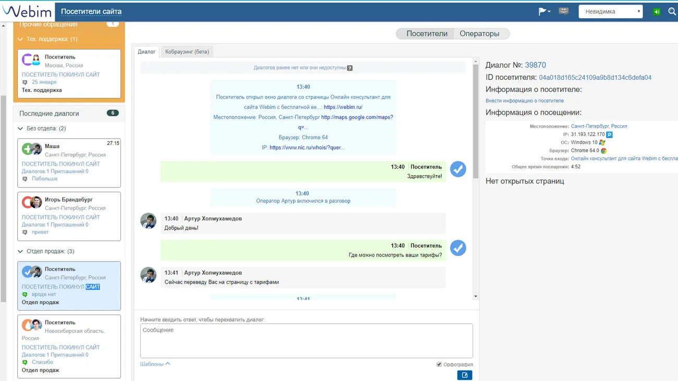Switch to the Посетители view
This screenshot has height=381, width=678.
point(427,34)
